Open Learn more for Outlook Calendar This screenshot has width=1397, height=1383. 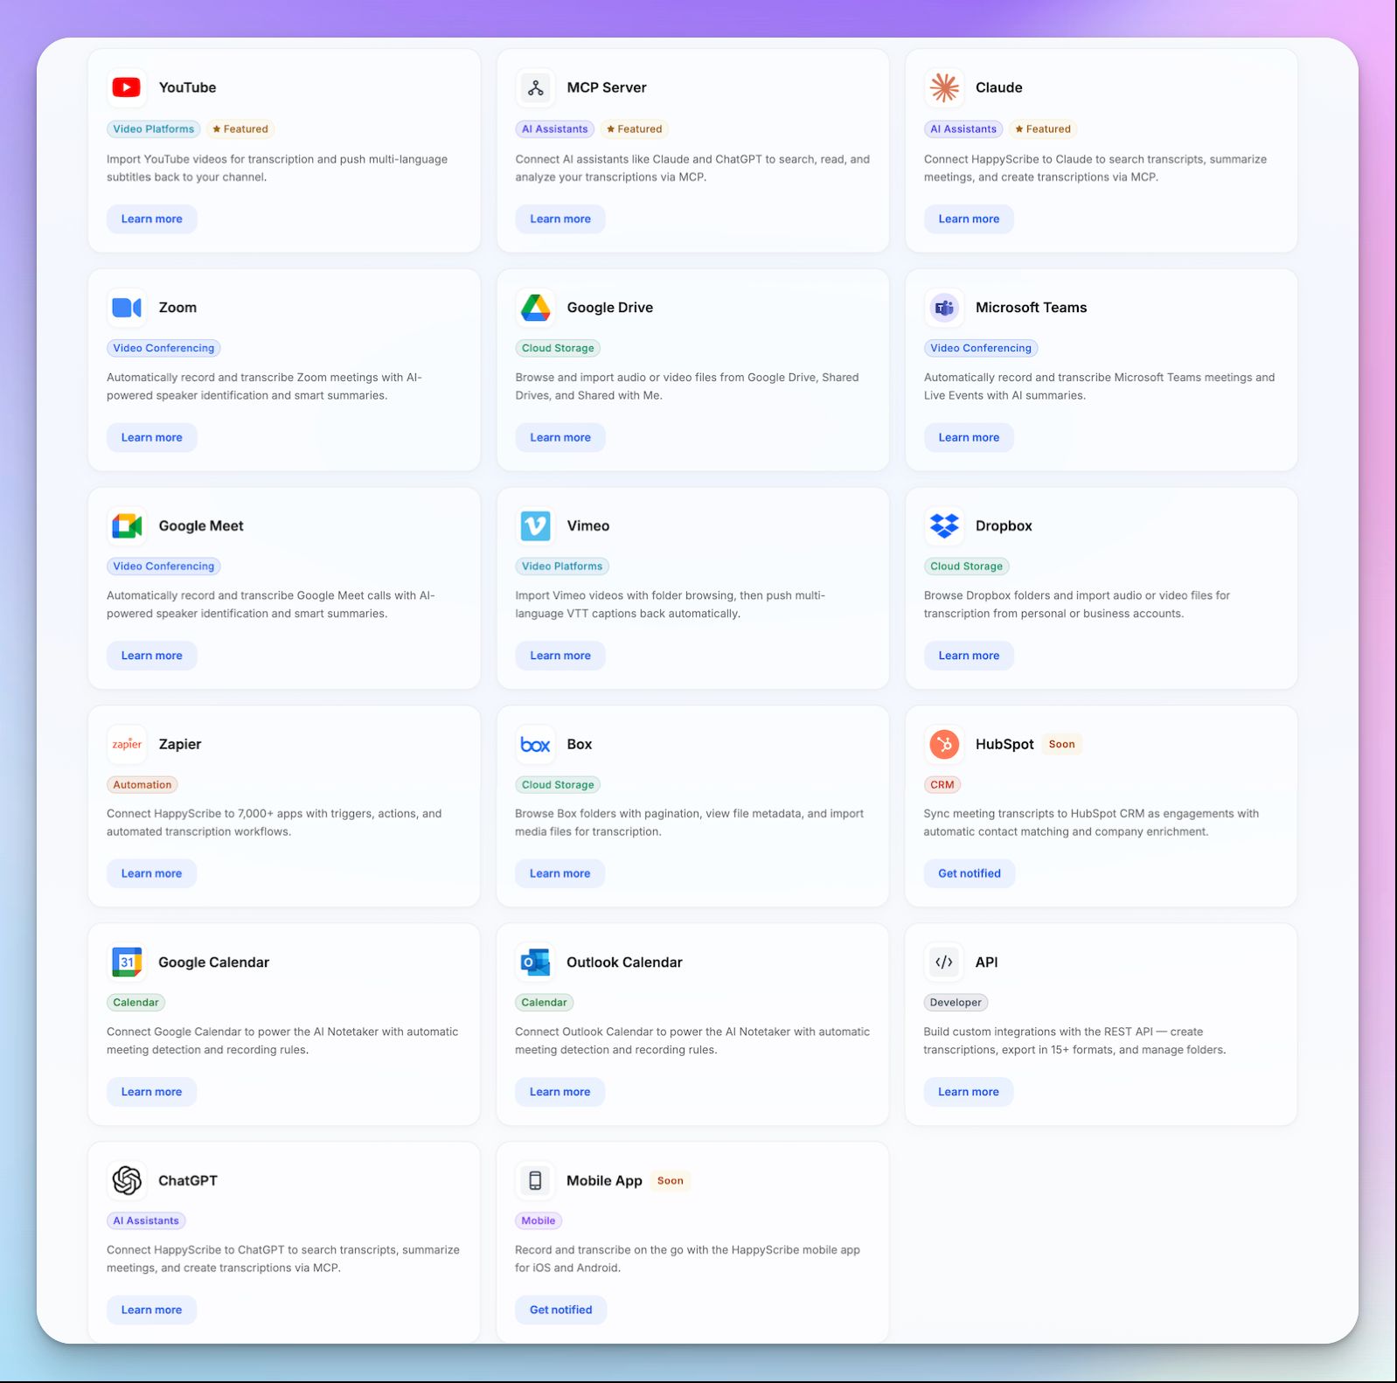point(560,1092)
